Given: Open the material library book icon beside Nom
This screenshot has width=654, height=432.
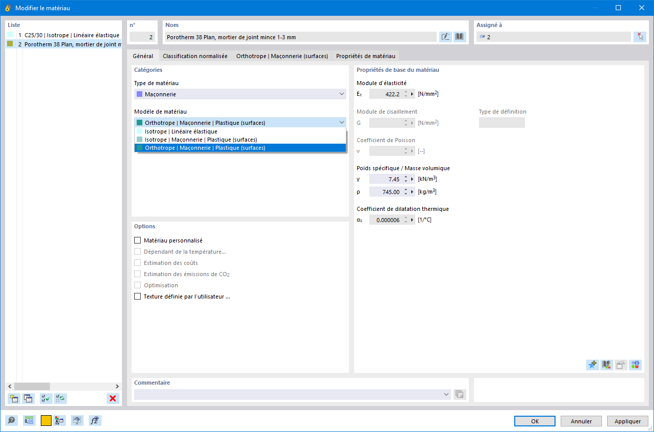Looking at the screenshot, I should (460, 37).
